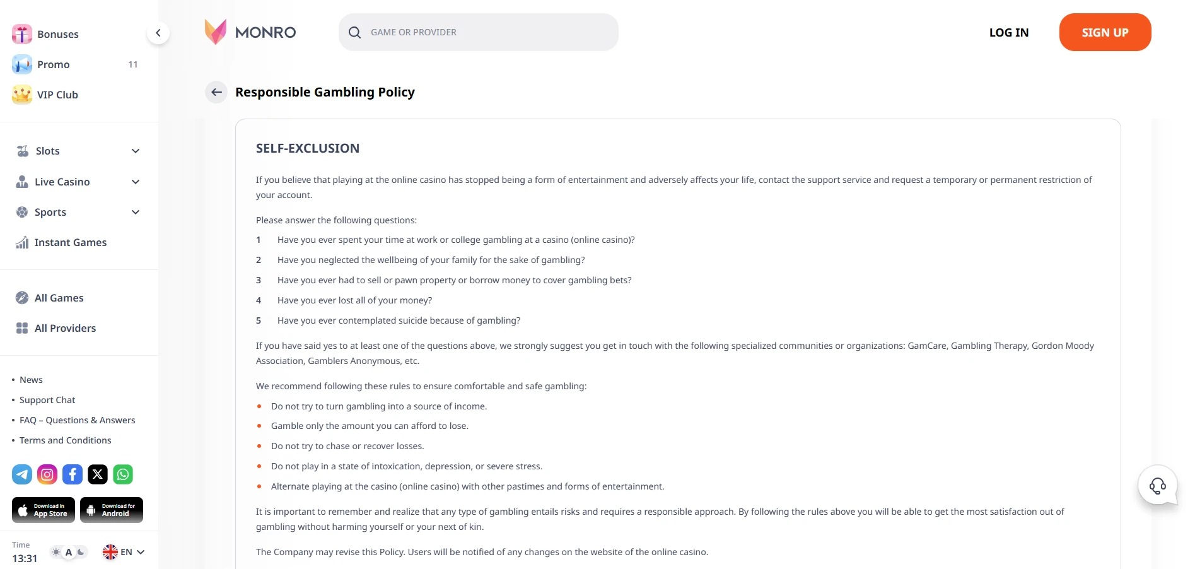1195x569 pixels.
Task: Collapse the left sidebar
Action: (158, 33)
